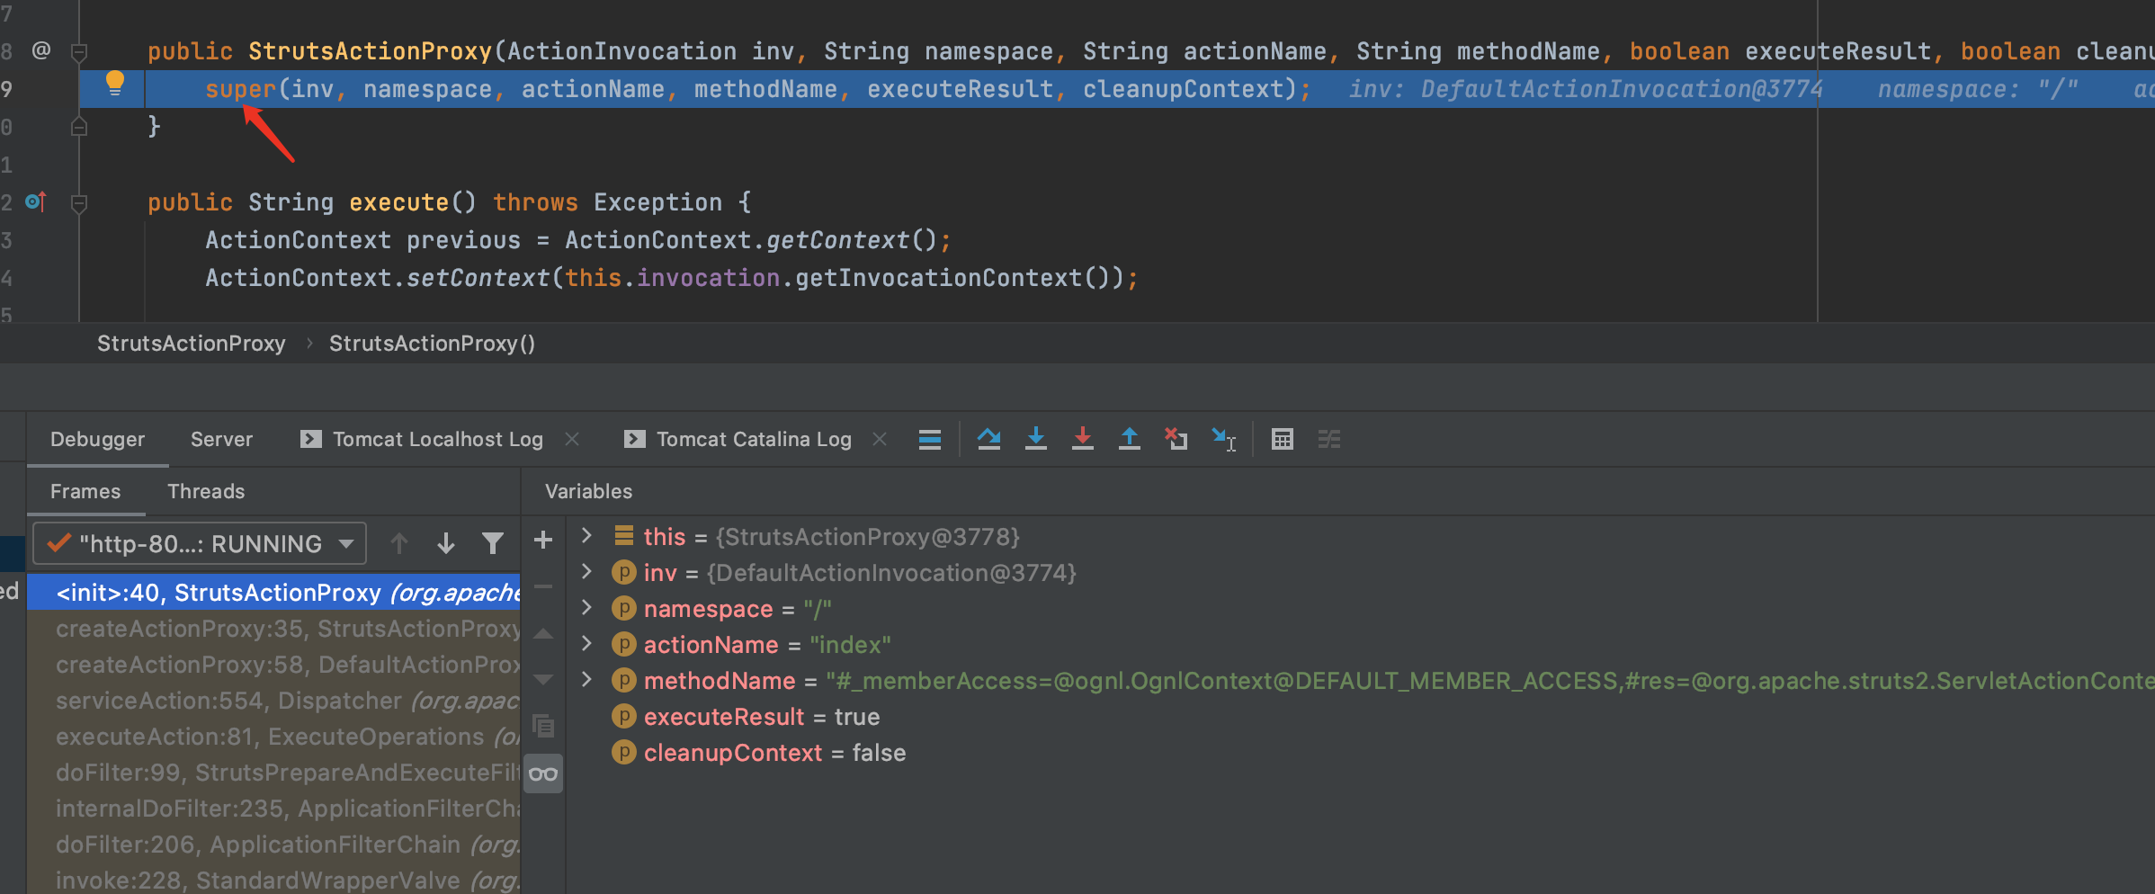Open the Evaluate Expression calculator icon
The width and height of the screenshot is (2155, 894).
point(1283,439)
